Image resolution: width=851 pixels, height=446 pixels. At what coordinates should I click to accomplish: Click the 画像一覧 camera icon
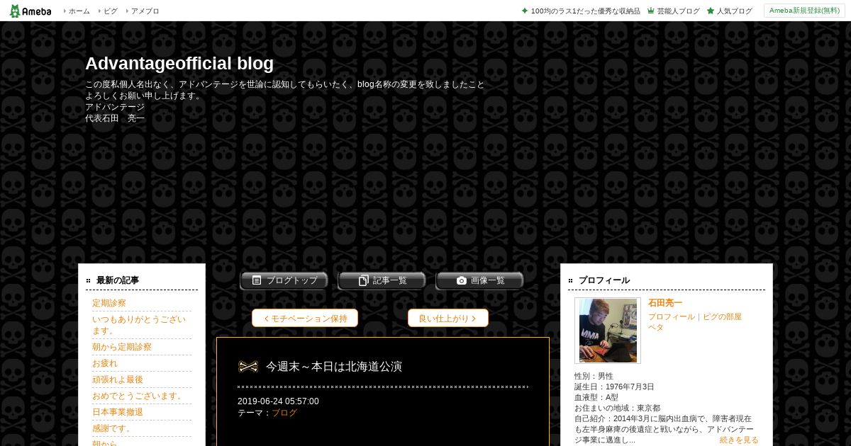462,280
